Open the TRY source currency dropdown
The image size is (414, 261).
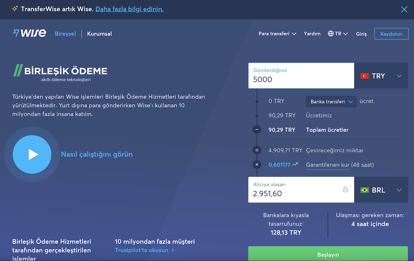[382, 76]
